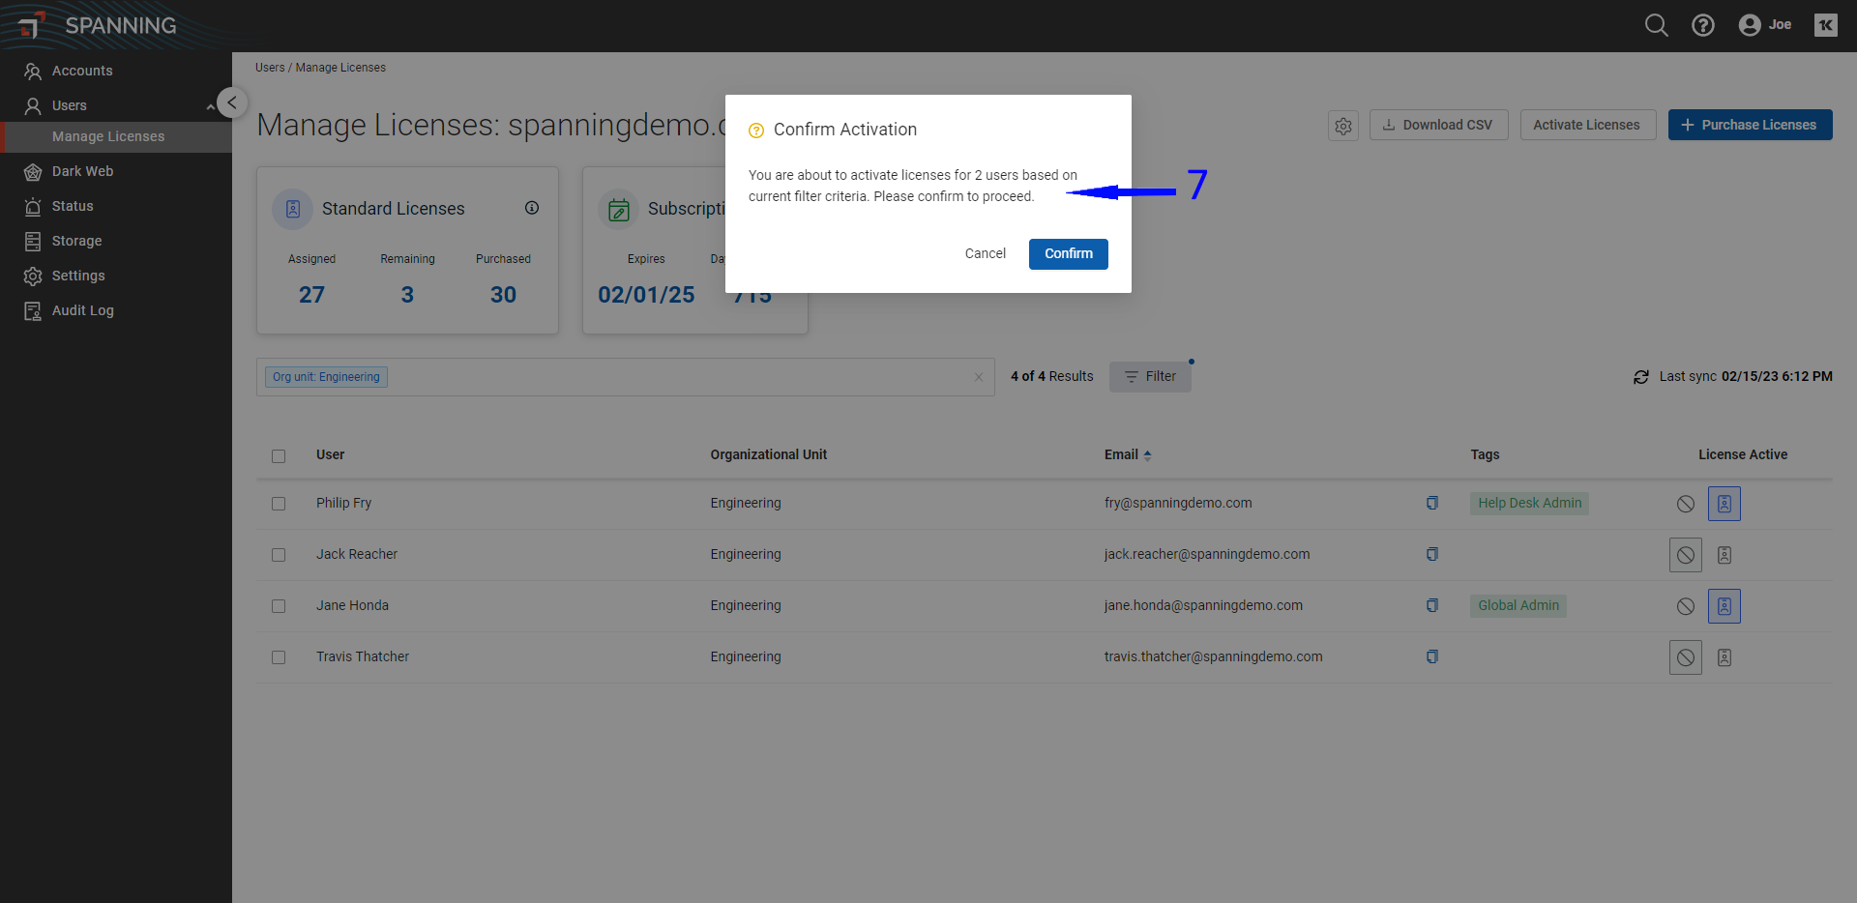Click the sync refresh icon
Image resolution: width=1857 pixels, height=903 pixels.
(1641, 377)
